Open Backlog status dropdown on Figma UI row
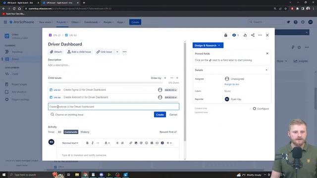This screenshot has height=178, width=317. pos(170,90)
